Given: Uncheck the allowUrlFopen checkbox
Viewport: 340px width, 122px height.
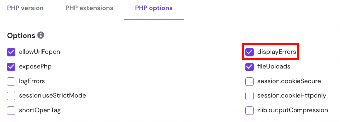Looking at the screenshot, I should 11,52.
